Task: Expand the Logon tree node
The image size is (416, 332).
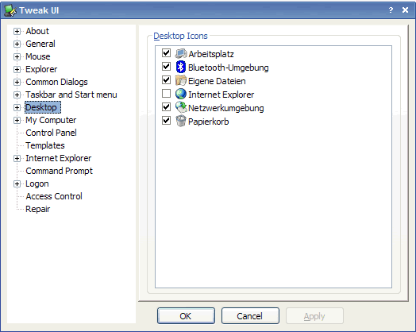Action: [17, 183]
